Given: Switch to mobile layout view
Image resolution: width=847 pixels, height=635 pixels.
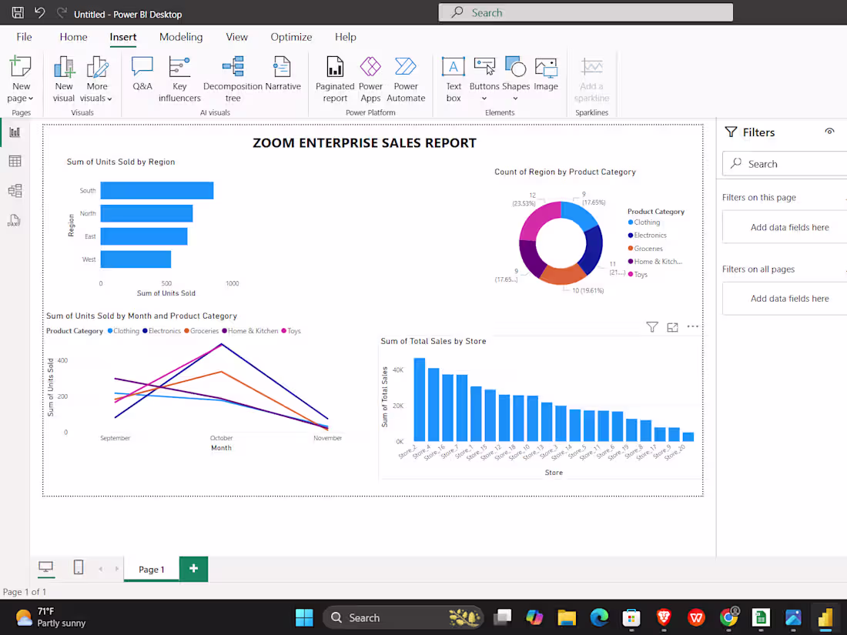Looking at the screenshot, I should coord(78,567).
